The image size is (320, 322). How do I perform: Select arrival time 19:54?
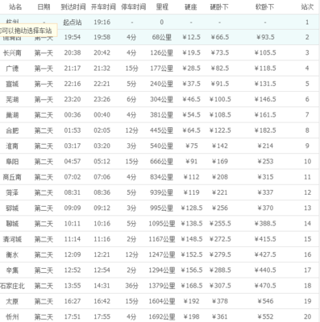click(x=73, y=37)
